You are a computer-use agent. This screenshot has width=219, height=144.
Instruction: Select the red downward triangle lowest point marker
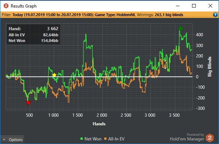[28, 103]
